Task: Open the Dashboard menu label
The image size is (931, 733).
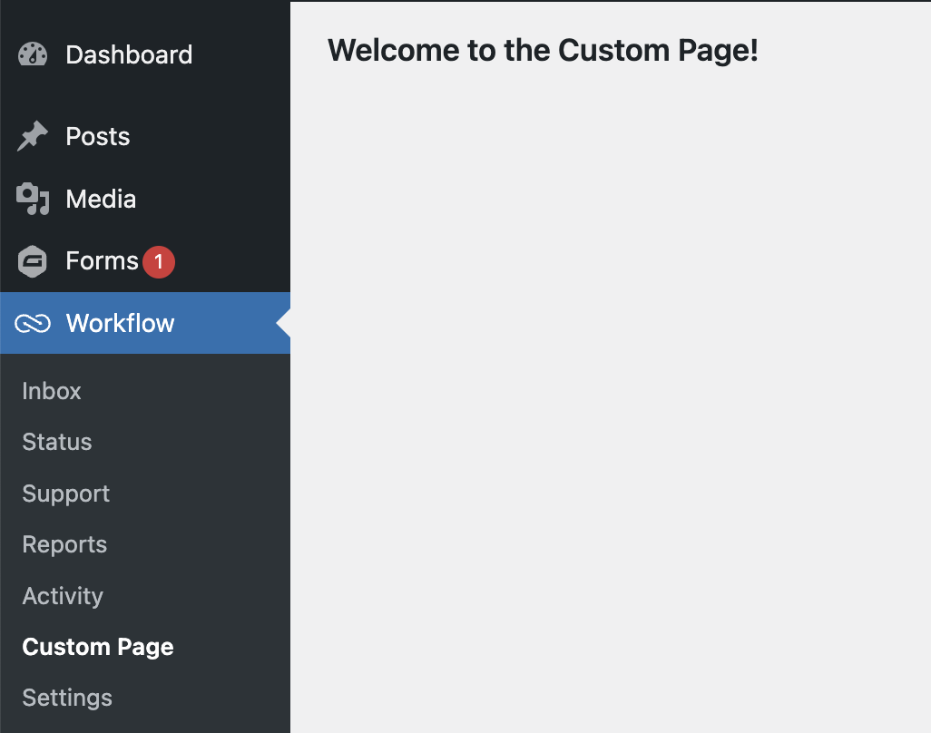Action: click(129, 54)
